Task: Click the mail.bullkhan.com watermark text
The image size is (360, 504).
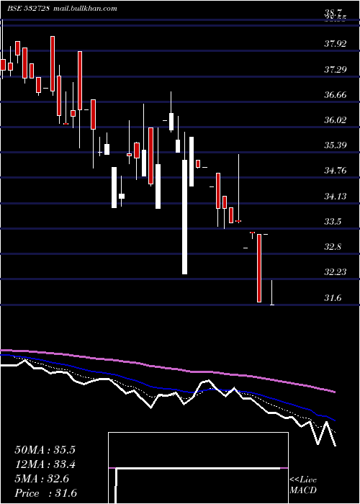Action: [84, 9]
